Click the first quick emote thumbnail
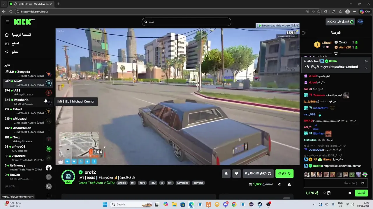This screenshot has height=209, width=373. click(x=307, y=174)
